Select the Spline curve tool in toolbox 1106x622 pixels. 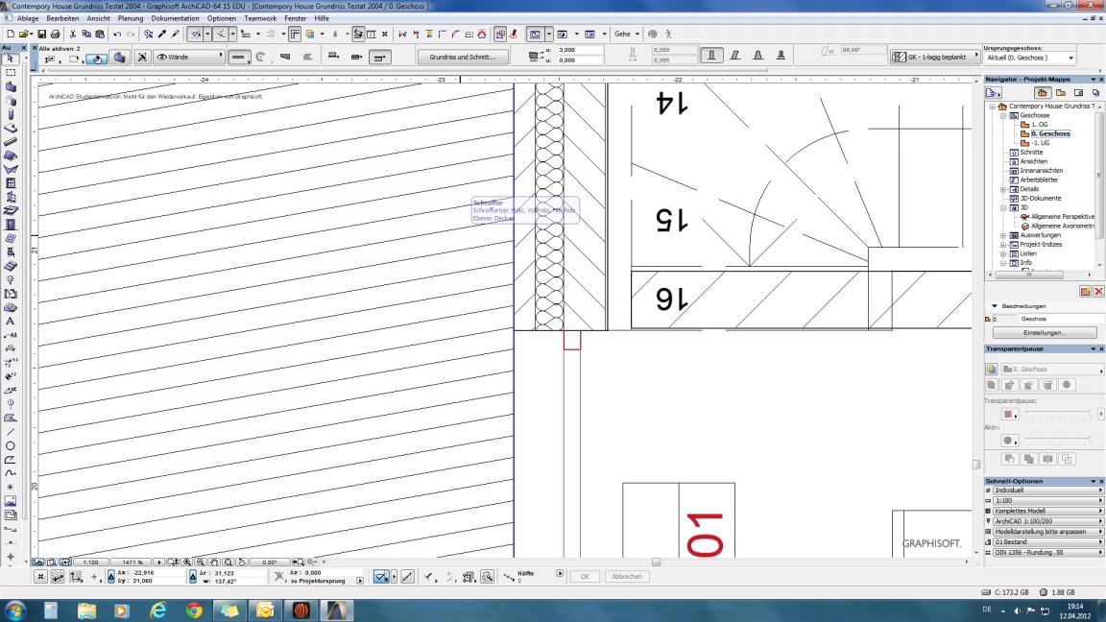(x=10, y=473)
